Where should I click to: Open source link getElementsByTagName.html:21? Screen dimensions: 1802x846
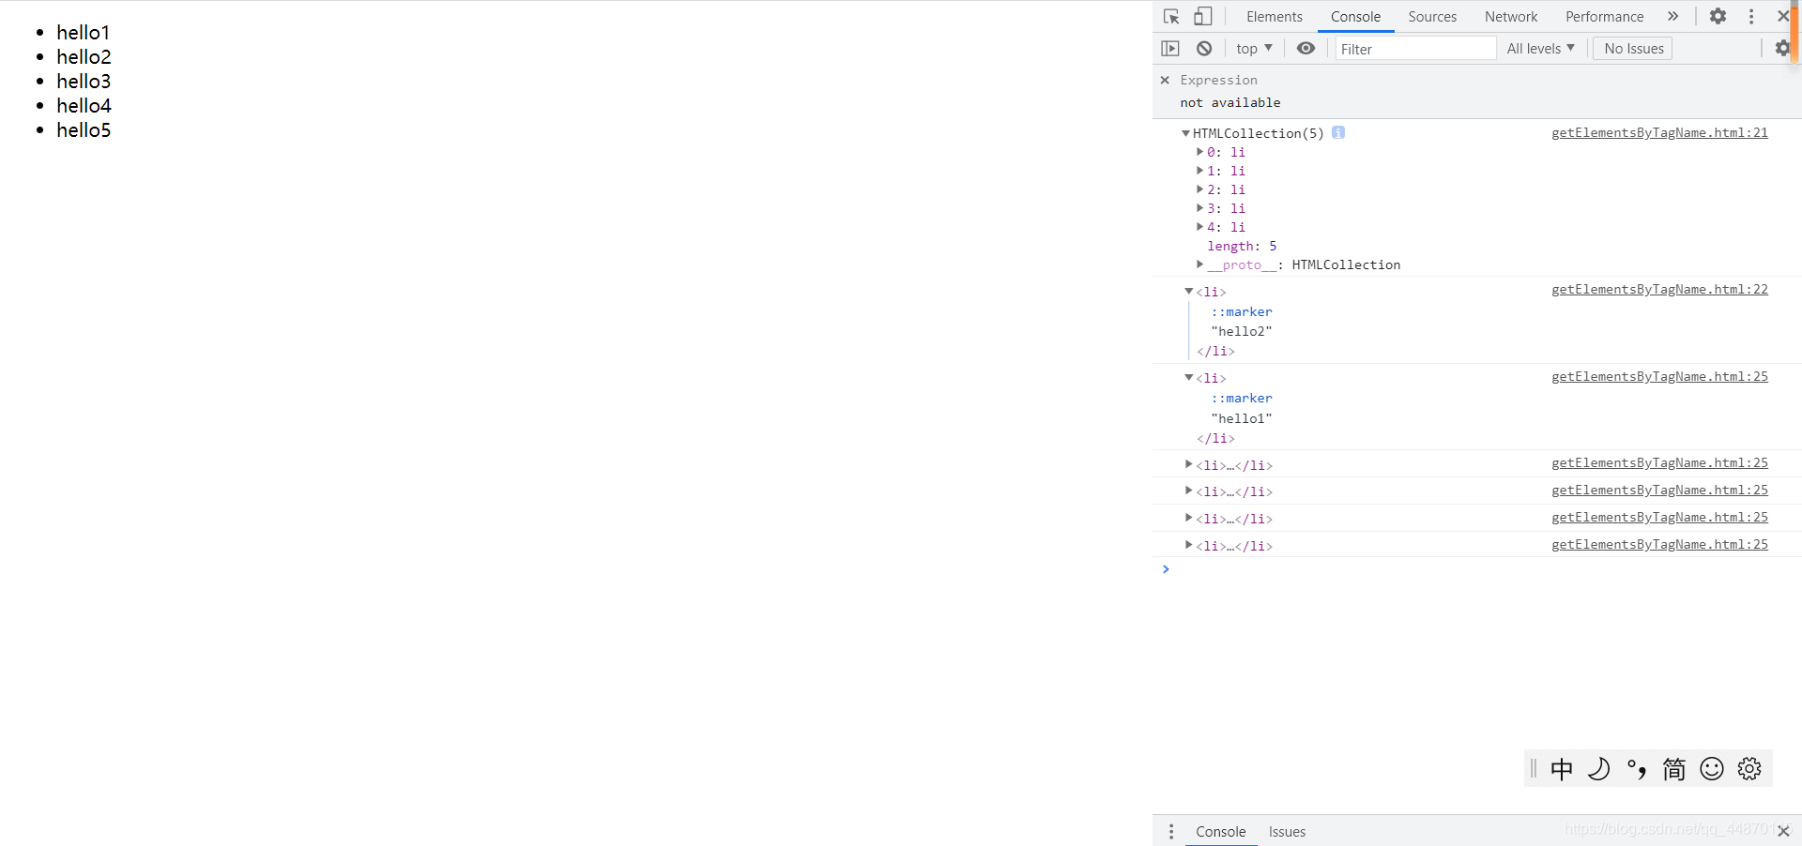point(1659,132)
